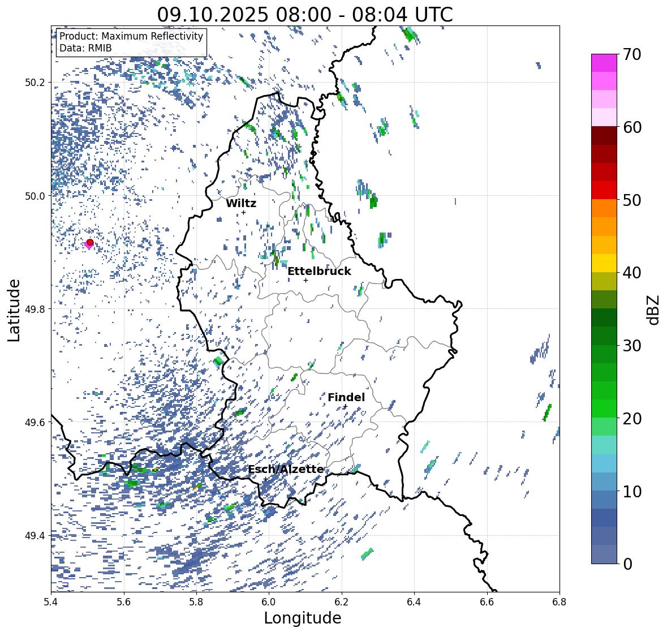Screen dimensions: 667x632
Task: Click the 49.8 latitude tick label
Action: (35, 309)
